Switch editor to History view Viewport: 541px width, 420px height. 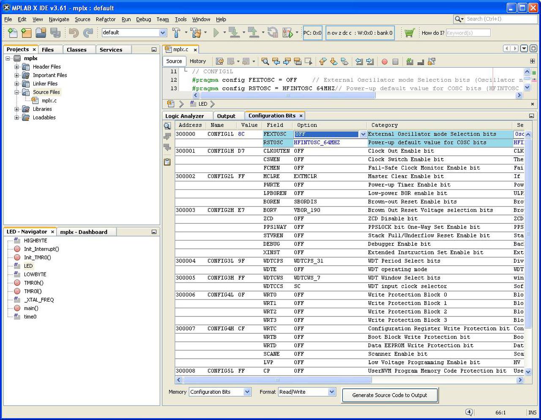(x=198, y=61)
